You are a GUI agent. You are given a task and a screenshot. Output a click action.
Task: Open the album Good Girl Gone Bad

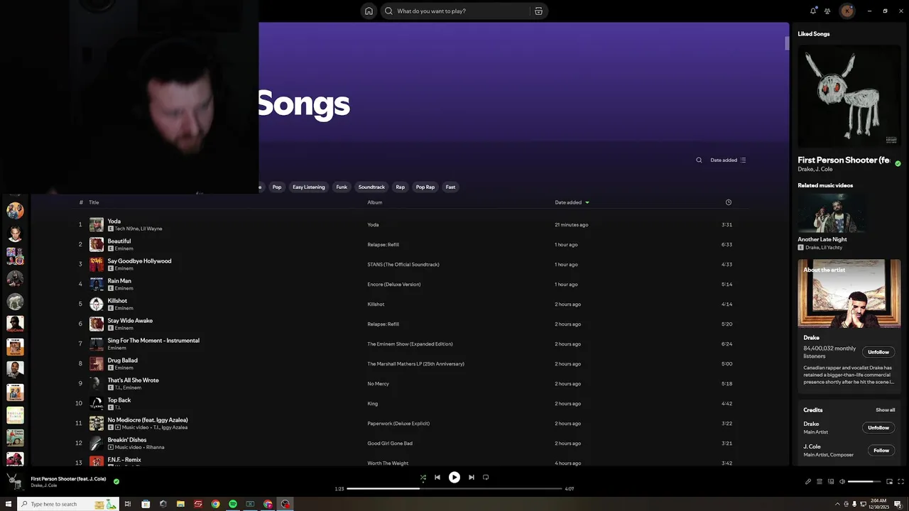[x=390, y=444]
